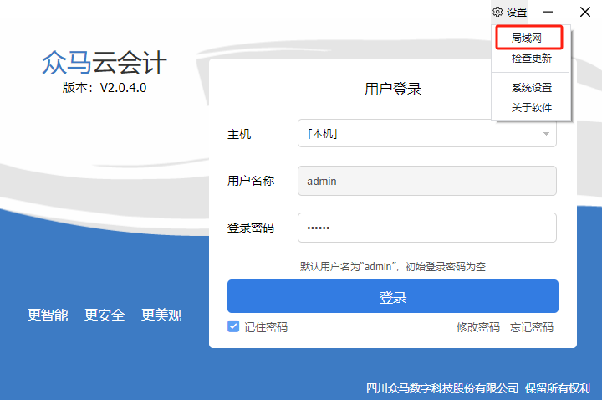This screenshot has width=602, height=400.
Task: Click the 用户登录 heading text
Action: pyautogui.click(x=393, y=90)
